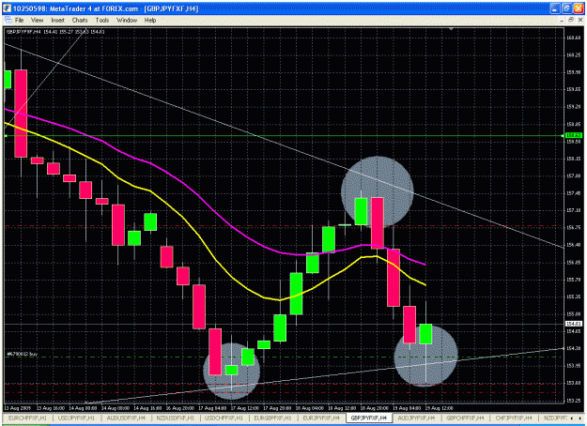587x426 pixels.
Task: Open the Help menu
Action: tap(150, 21)
